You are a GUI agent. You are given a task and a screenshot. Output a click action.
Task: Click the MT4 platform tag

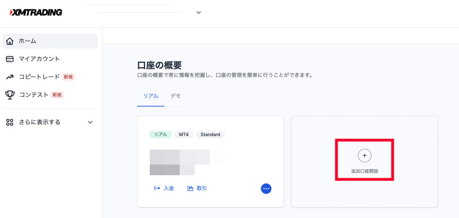(x=184, y=135)
